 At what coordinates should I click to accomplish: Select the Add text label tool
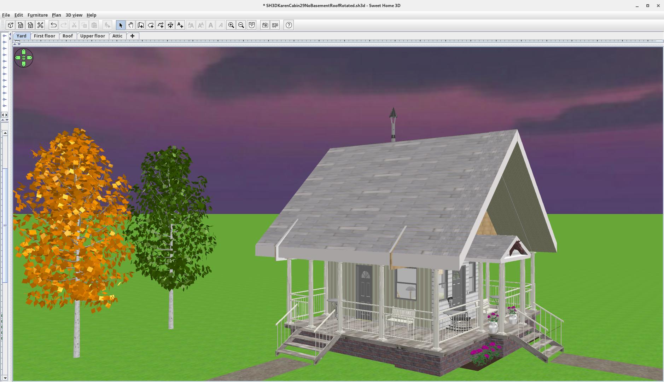(180, 25)
